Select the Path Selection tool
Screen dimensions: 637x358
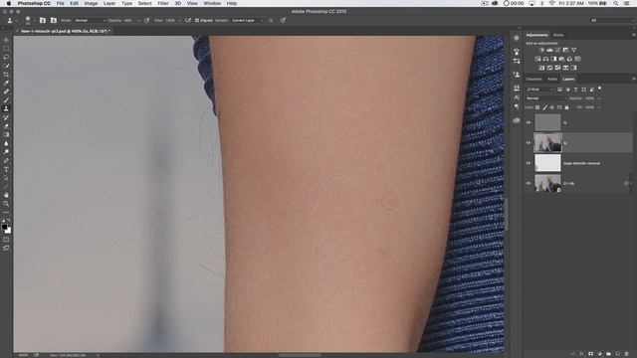[6, 178]
